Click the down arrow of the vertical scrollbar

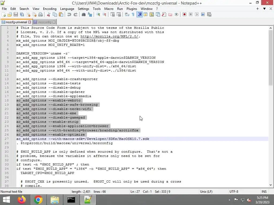(271, 185)
